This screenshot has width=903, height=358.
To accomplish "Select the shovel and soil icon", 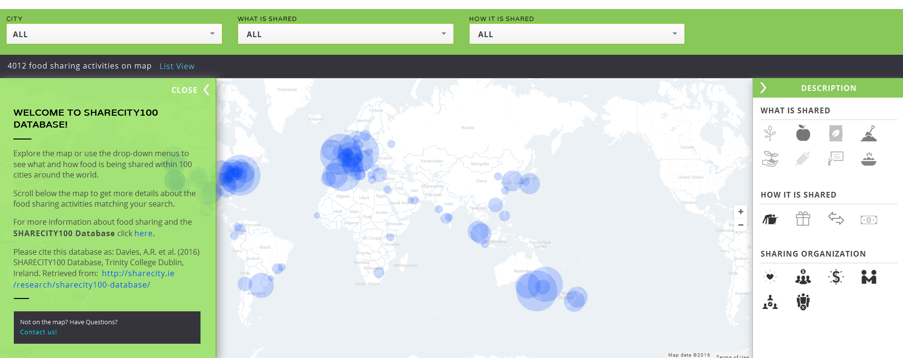I will click(x=869, y=133).
